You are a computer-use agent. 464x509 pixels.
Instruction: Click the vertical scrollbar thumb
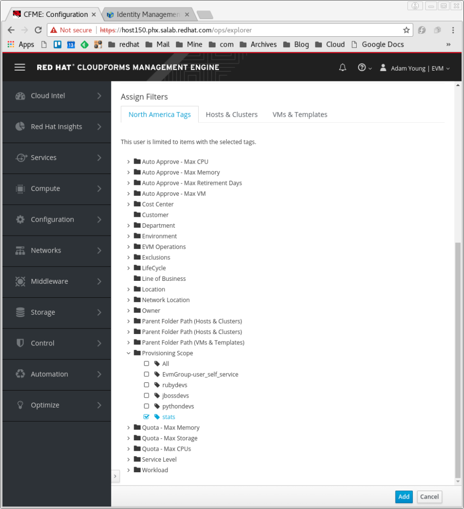[x=458, y=360]
